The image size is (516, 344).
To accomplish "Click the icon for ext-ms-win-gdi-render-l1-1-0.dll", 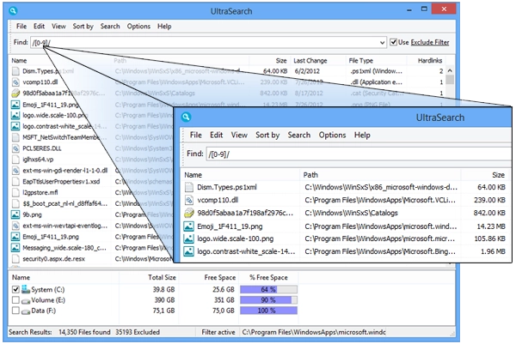I will [x=15, y=171].
